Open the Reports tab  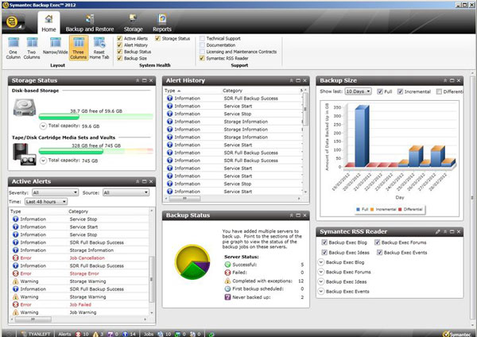(162, 23)
